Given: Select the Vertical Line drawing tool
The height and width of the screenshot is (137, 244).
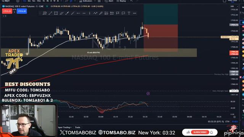Looking at the screenshot, I should point(90,13).
